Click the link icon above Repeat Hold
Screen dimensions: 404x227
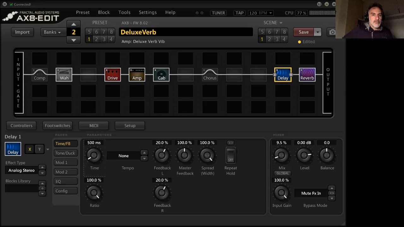pos(231,143)
